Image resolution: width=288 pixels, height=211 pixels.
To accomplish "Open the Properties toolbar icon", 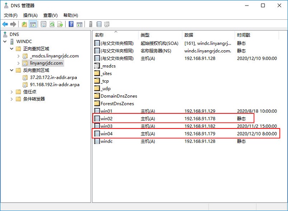I will [x=43, y=24].
